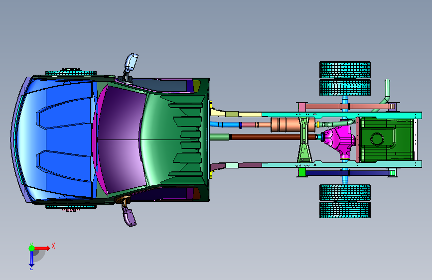Image resolution: width=432 pixels, height=280 pixels.
Task: Select the upper front wheel tire
Action: click(71, 73)
